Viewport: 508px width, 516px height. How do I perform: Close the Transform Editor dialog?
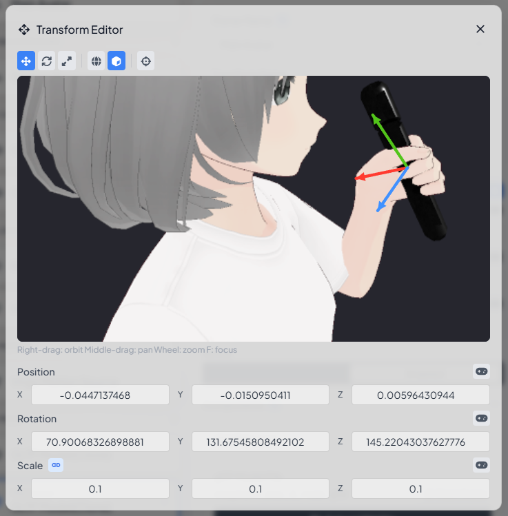click(480, 30)
